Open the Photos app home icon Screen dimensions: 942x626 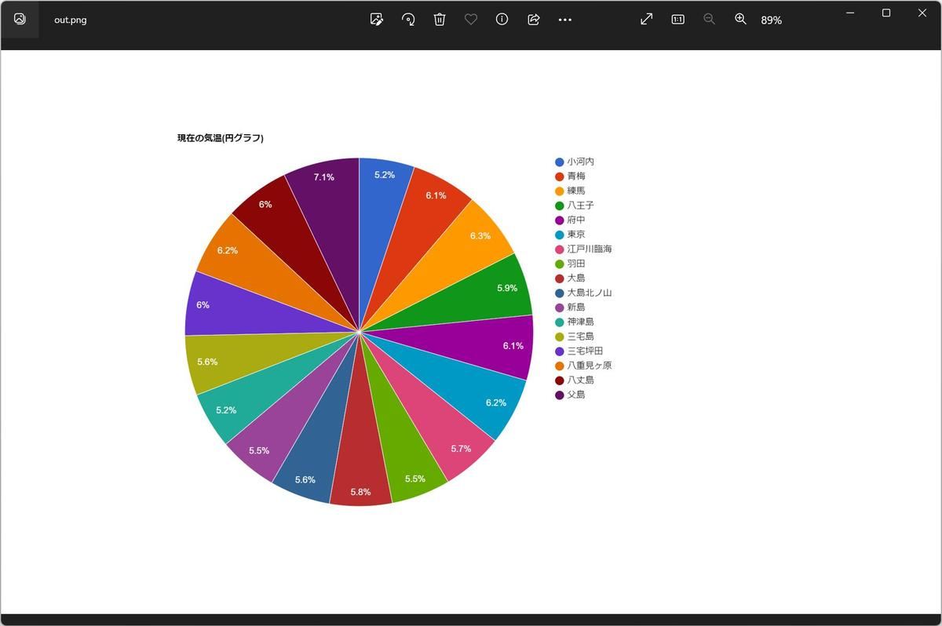click(20, 19)
